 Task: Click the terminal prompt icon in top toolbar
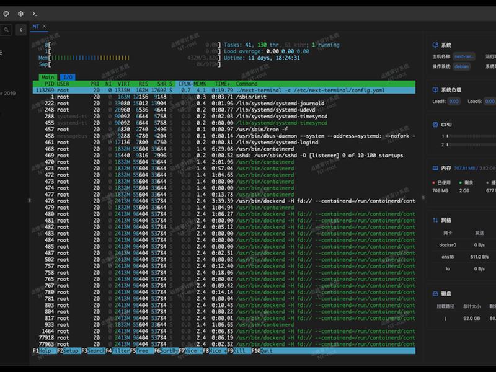[35, 14]
